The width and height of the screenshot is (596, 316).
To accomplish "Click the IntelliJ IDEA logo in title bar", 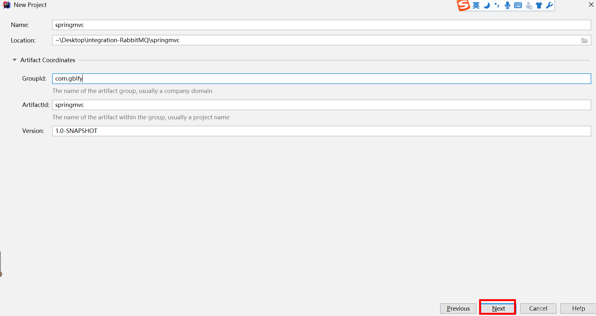I will 7,5.
